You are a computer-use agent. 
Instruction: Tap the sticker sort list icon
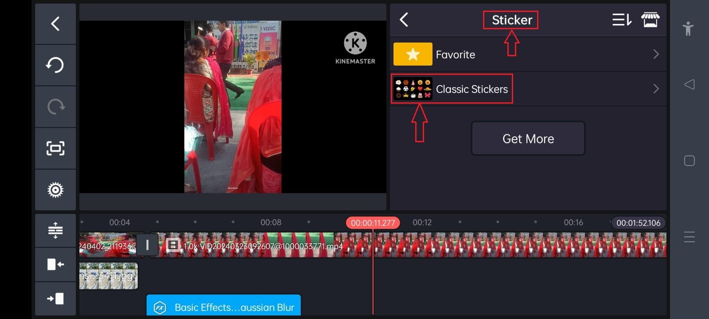[621, 20]
